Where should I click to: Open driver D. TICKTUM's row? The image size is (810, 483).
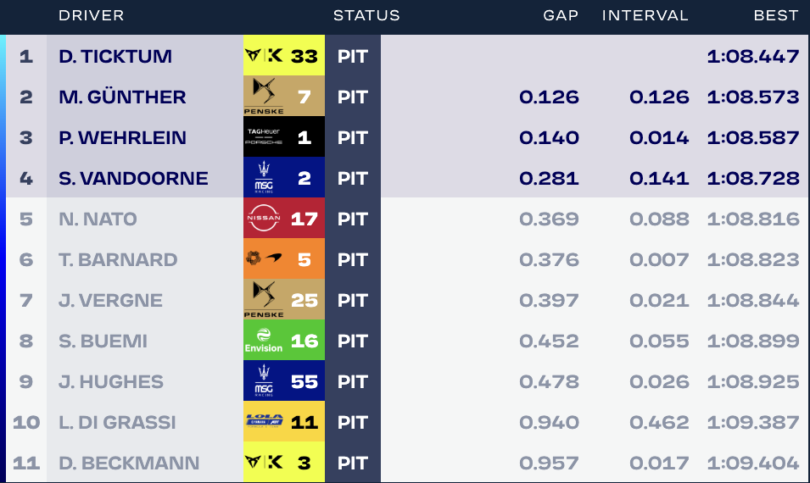coord(407,55)
